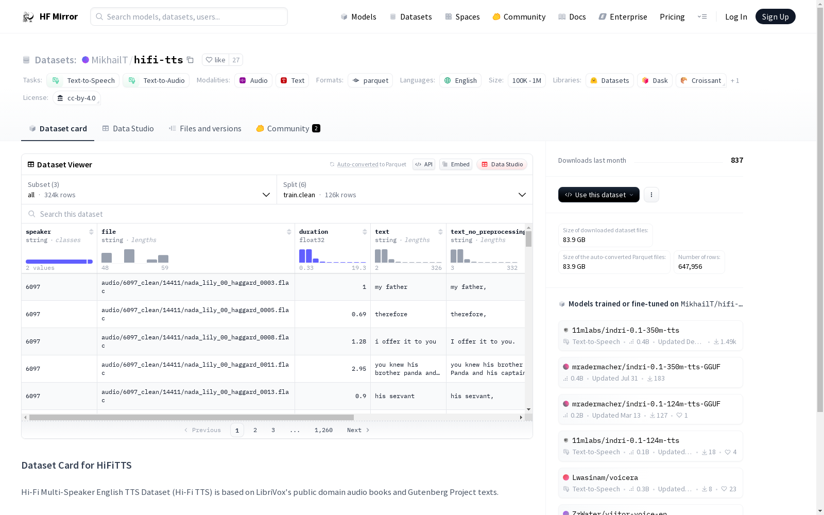Jump to page 1,260 of the dataset

323,430
